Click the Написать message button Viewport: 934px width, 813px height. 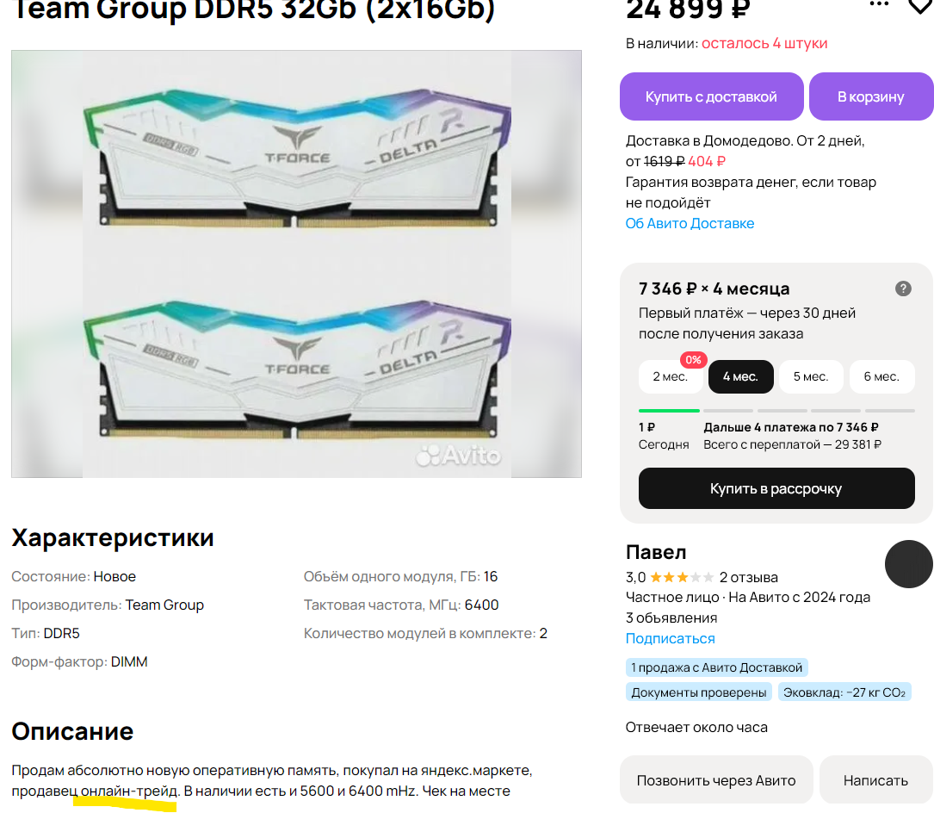coord(875,779)
